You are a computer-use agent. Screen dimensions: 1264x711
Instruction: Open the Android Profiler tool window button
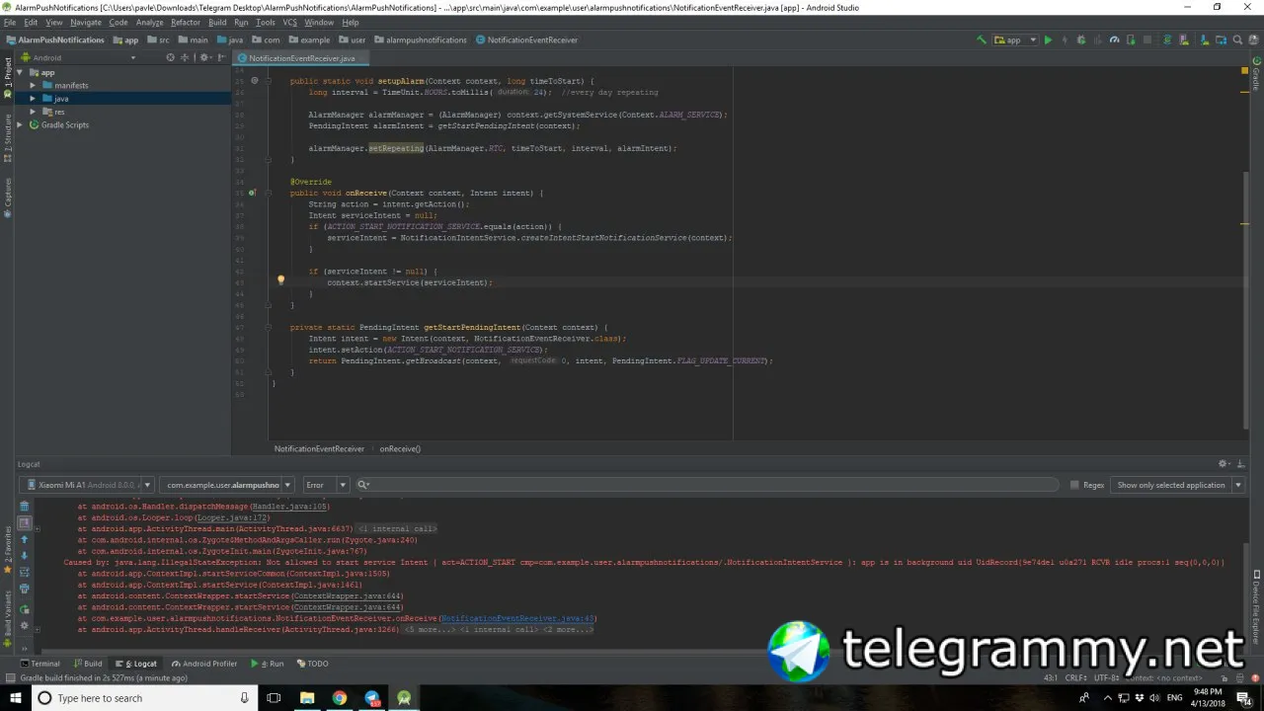(x=203, y=664)
